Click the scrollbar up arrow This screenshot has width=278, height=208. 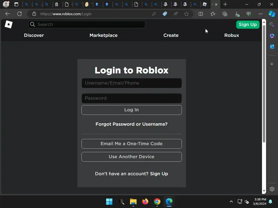[264, 22]
